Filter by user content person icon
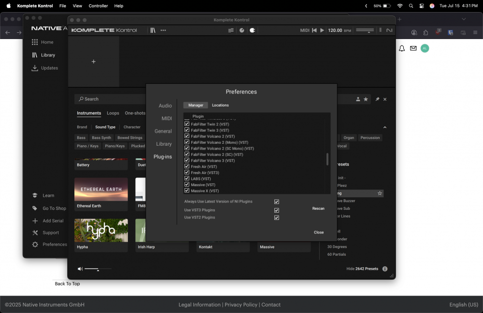The width and height of the screenshot is (483, 313). [358, 99]
